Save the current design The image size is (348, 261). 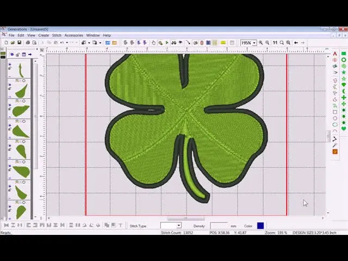pyautogui.click(x=20, y=42)
